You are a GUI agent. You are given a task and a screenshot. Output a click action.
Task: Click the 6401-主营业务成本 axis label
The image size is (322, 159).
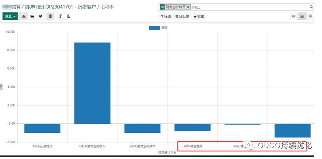(143, 146)
